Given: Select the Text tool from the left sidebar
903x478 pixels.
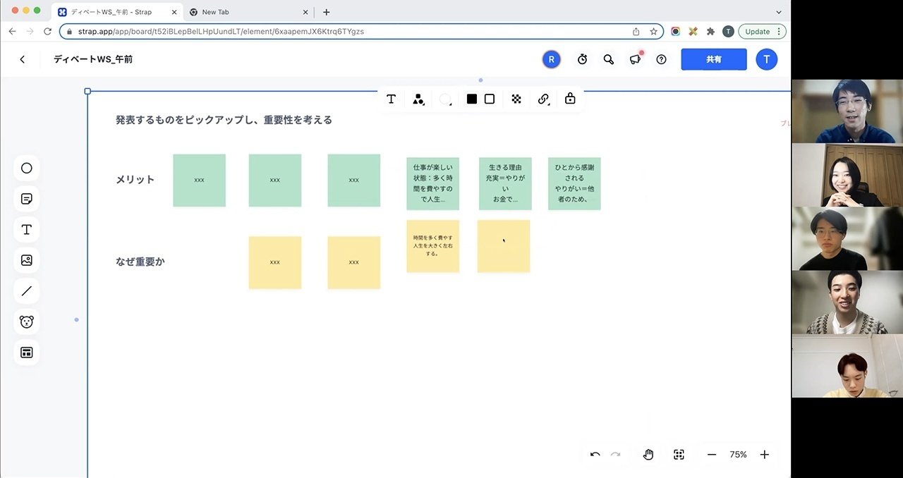Looking at the screenshot, I should click(26, 229).
